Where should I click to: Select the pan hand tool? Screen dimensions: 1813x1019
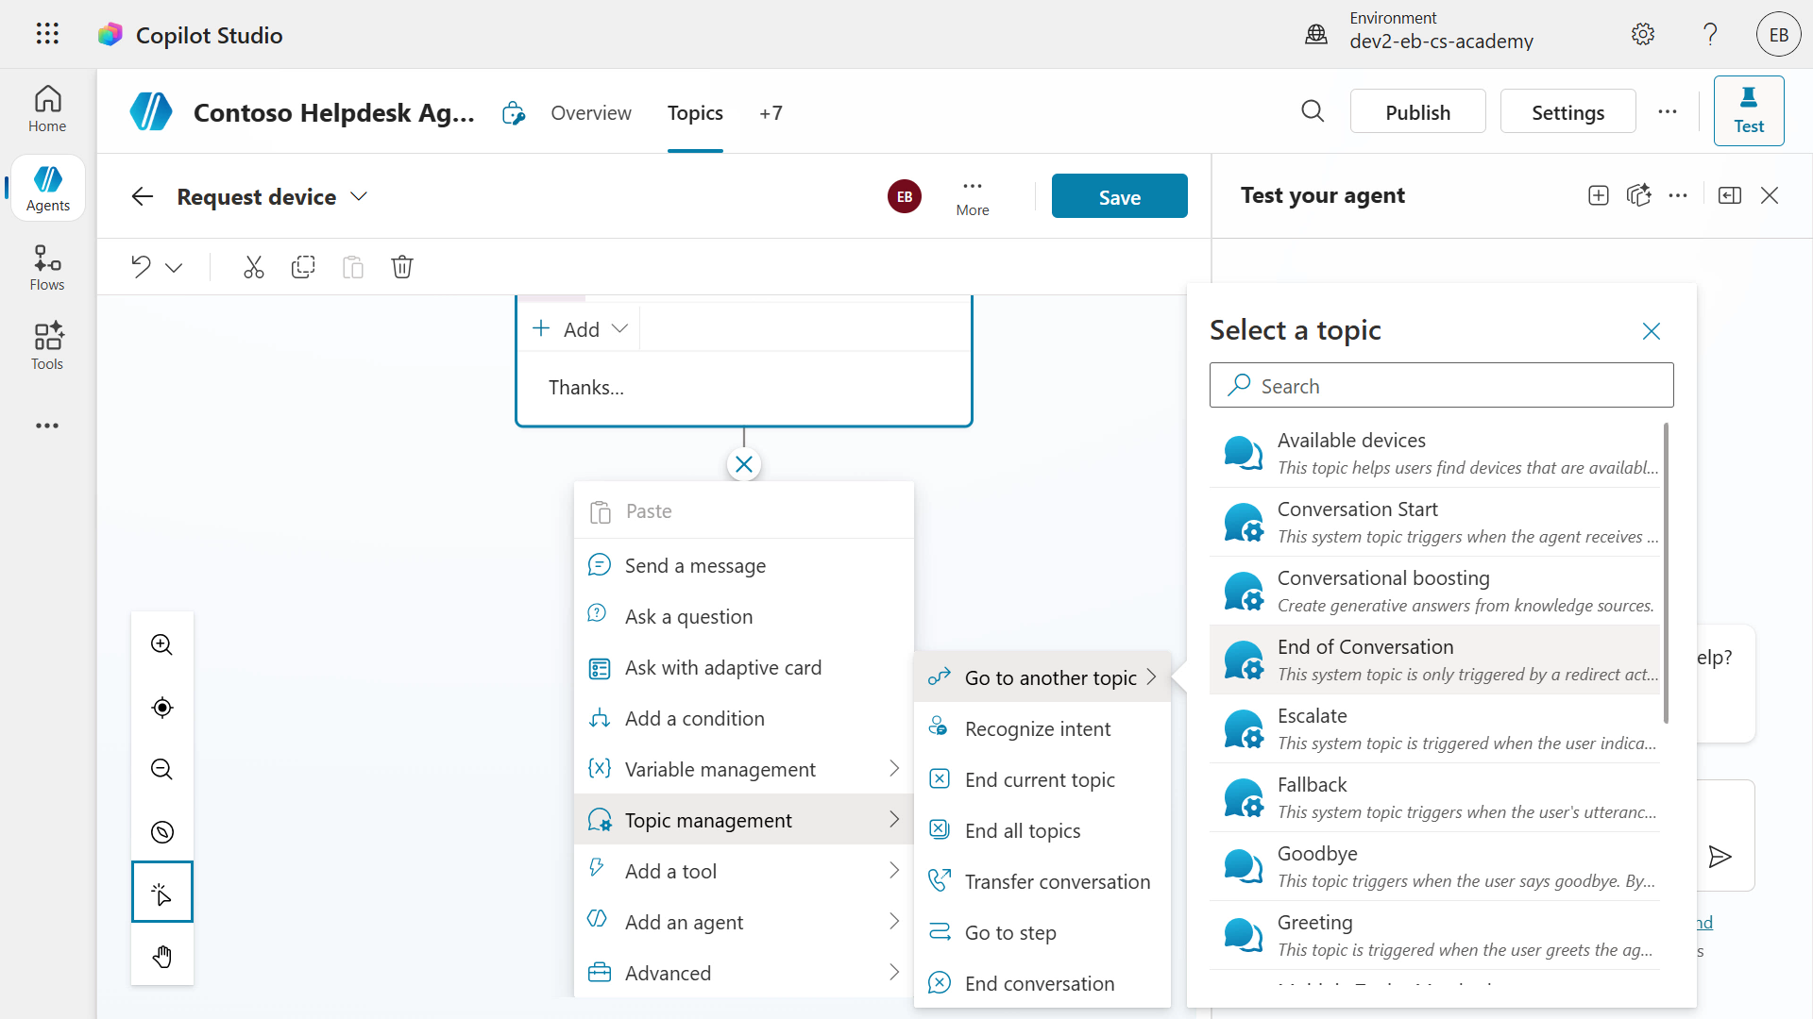click(x=161, y=957)
